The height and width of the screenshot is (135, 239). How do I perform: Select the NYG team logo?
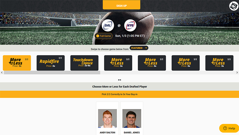pos(130,25)
